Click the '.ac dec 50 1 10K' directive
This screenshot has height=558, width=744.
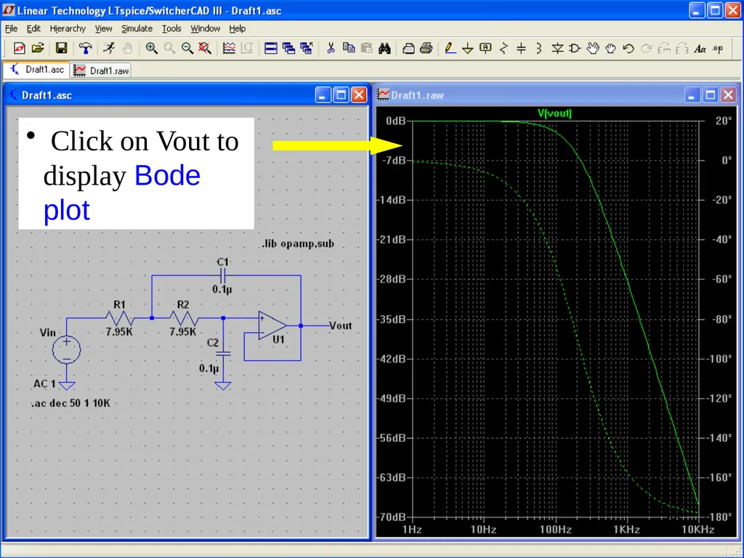click(70, 403)
